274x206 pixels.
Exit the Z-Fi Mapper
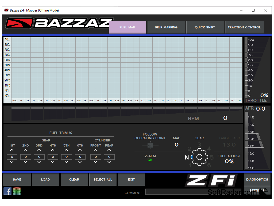coord(132,179)
